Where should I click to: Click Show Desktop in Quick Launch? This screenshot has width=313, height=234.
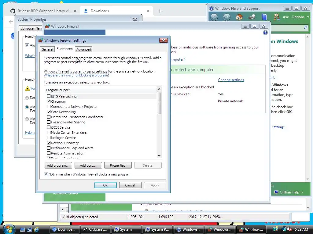coord(22,229)
